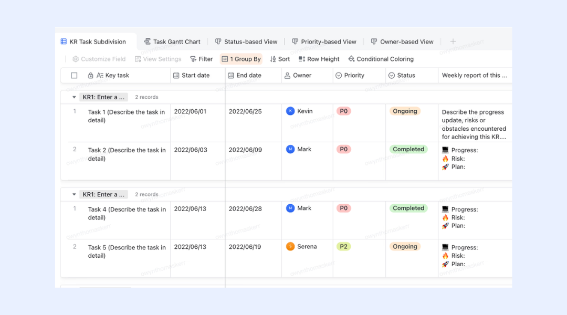Open the Priority-based View tab
Viewport: 567px width, 315px height.
pos(324,41)
